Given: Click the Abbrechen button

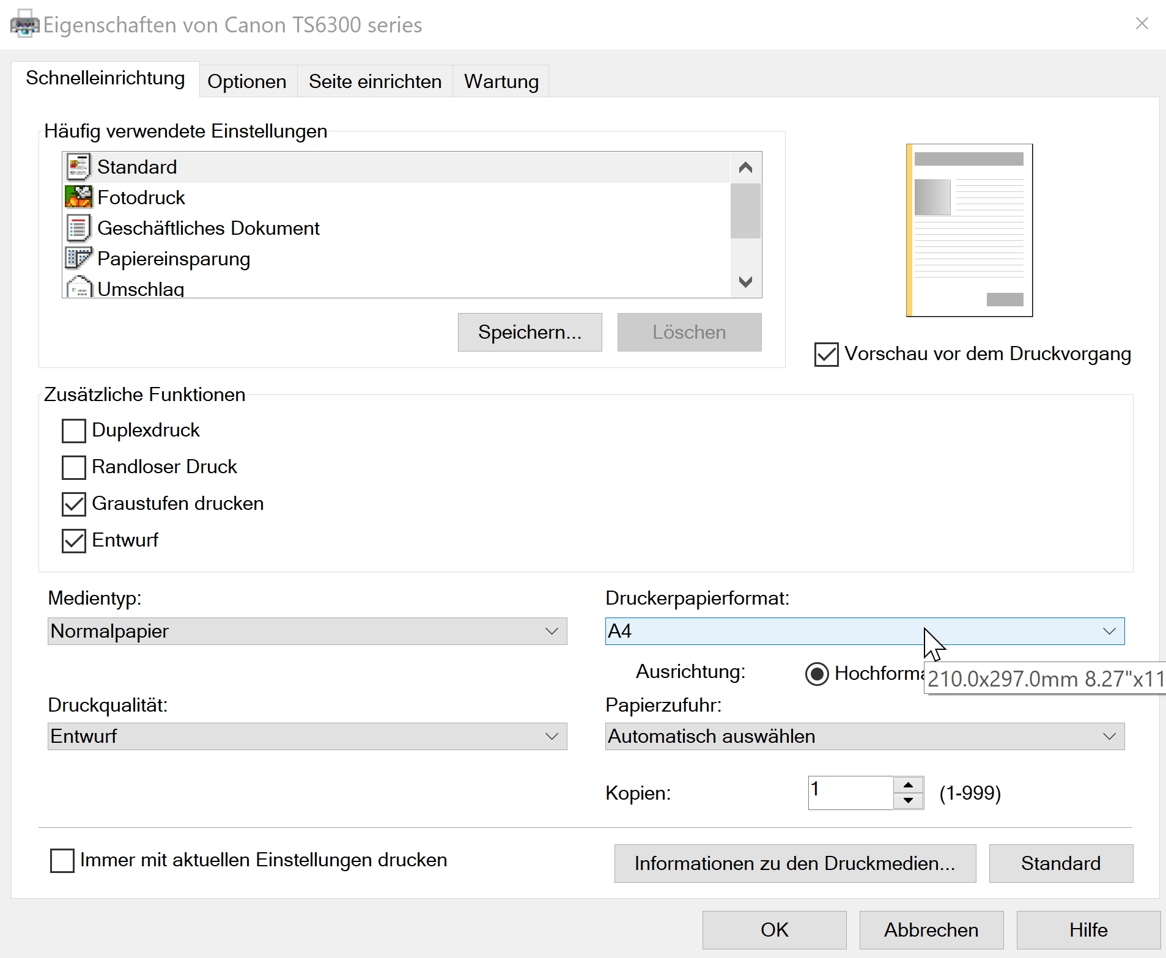Looking at the screenshot, I should click(x=932, y=930).
